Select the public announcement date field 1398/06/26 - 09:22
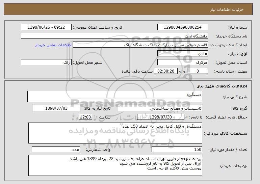 [46, 27]
